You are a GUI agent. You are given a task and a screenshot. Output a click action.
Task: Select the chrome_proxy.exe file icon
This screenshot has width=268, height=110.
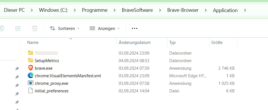click(30, 83)
